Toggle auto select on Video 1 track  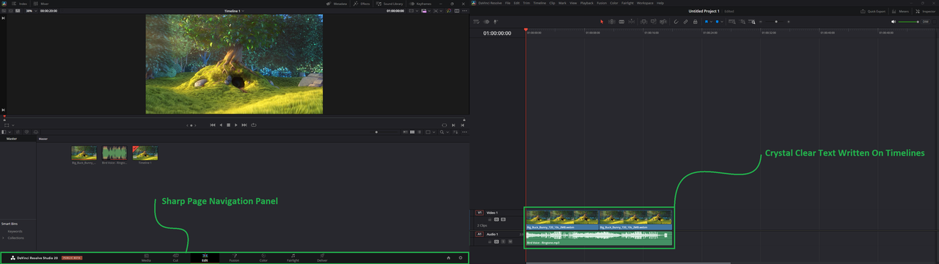(497, 219)
